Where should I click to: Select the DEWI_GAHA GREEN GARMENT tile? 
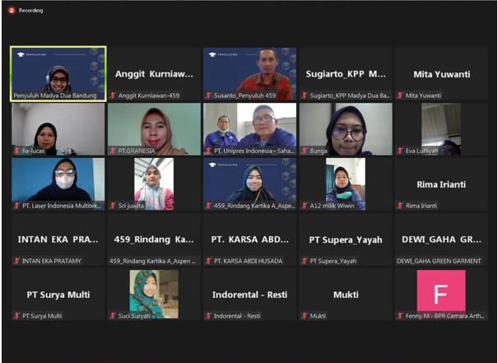tap(441, 240)
